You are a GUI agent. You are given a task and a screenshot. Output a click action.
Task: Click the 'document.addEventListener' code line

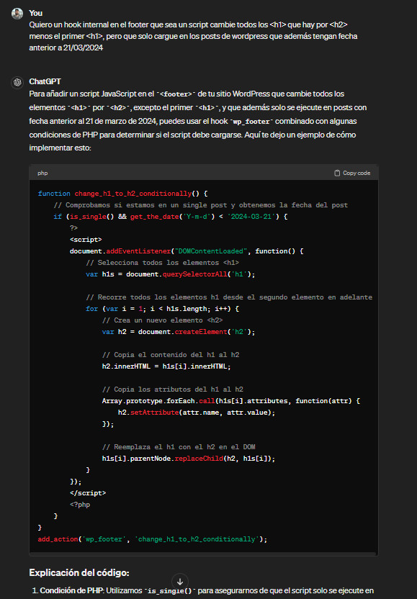point(187,251)
